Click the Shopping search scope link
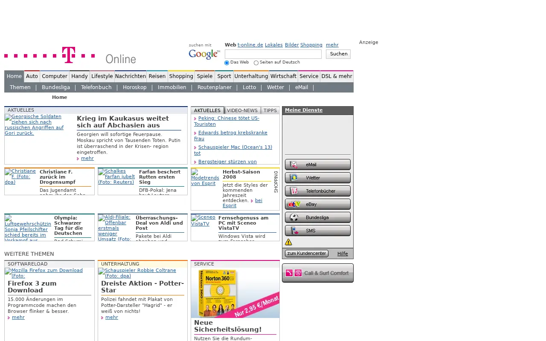Viewport: 546px width, 341px height. [311, 45]
